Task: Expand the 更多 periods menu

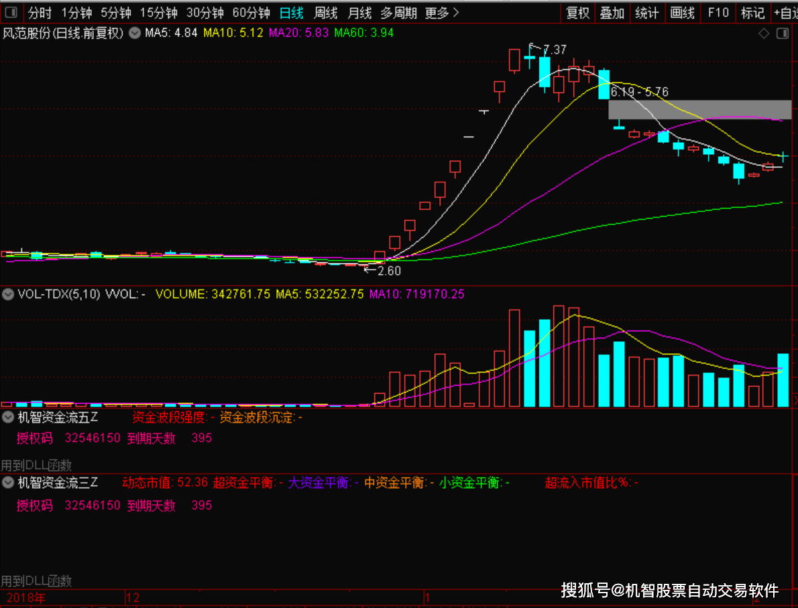Action: pyautogui.click(x=442, y=13)
